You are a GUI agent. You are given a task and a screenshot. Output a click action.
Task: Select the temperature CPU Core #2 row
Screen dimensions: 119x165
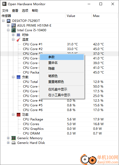[x=59, y=49]
